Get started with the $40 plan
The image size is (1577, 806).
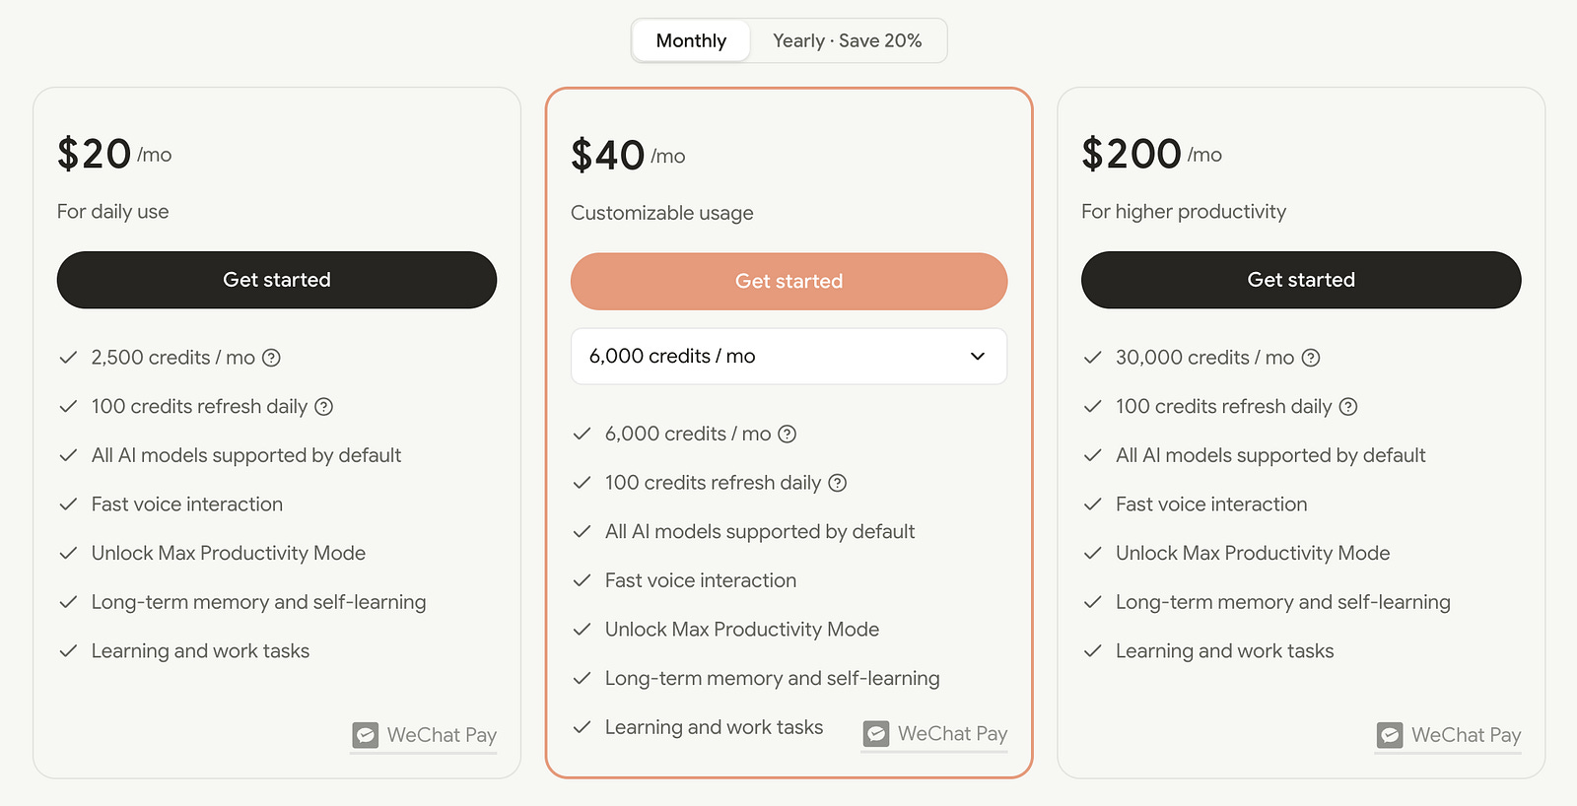[x=788, y=281]
